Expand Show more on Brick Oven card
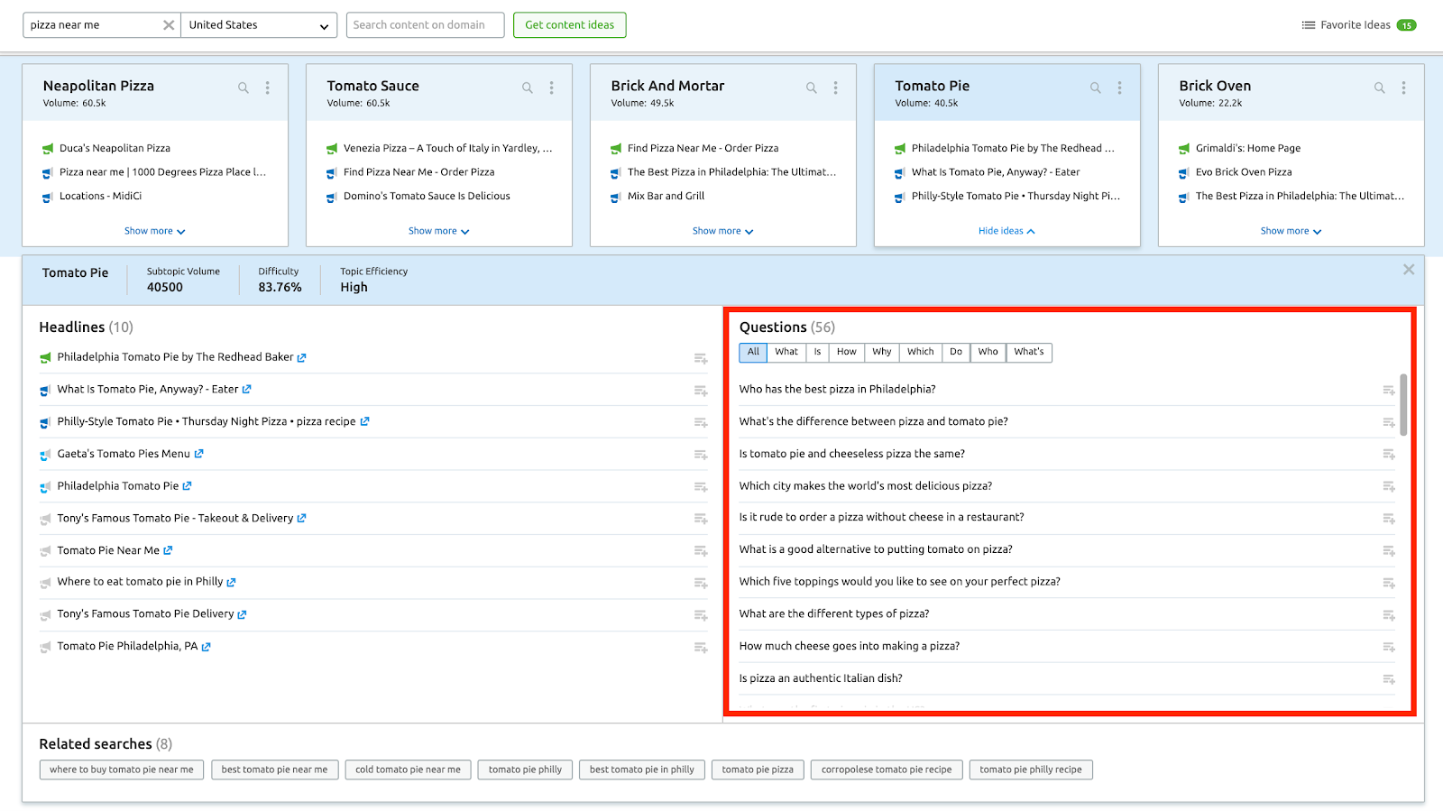 pos(1291,231)
